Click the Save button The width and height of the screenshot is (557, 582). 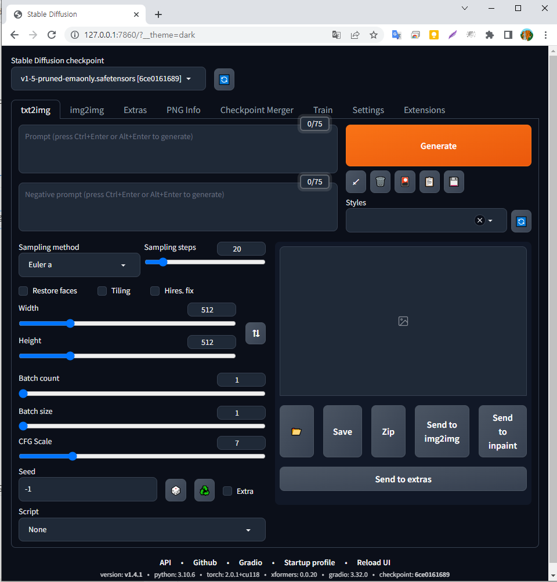click(x=342, y=431)
